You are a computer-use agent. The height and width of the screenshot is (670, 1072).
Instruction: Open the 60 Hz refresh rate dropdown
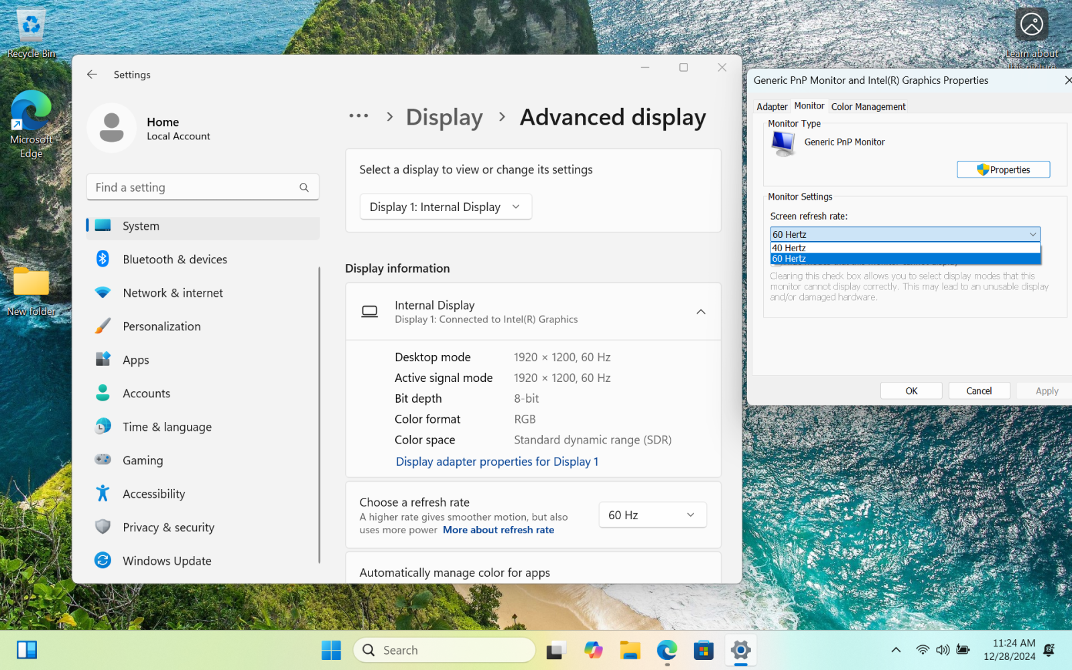651,515
